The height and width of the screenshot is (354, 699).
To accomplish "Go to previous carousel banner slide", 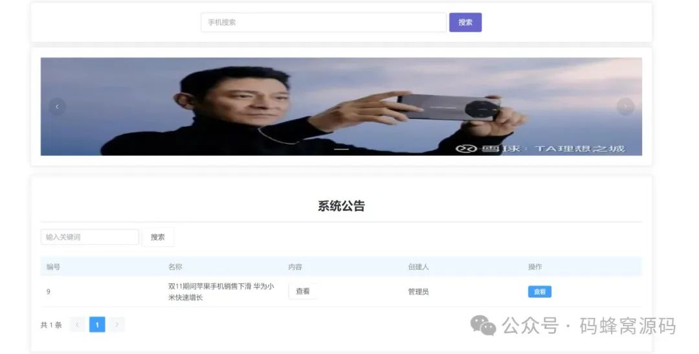I will coord(57,107).
